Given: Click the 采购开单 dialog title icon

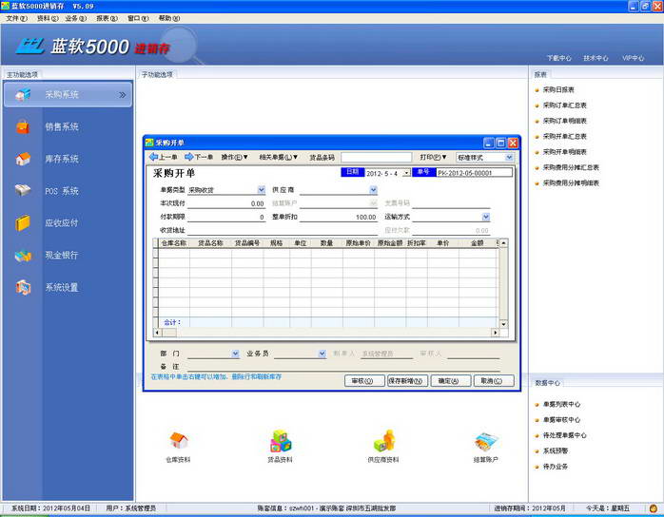Looking at the screenshot, I should pyautogui.click(x=149, y=143).
